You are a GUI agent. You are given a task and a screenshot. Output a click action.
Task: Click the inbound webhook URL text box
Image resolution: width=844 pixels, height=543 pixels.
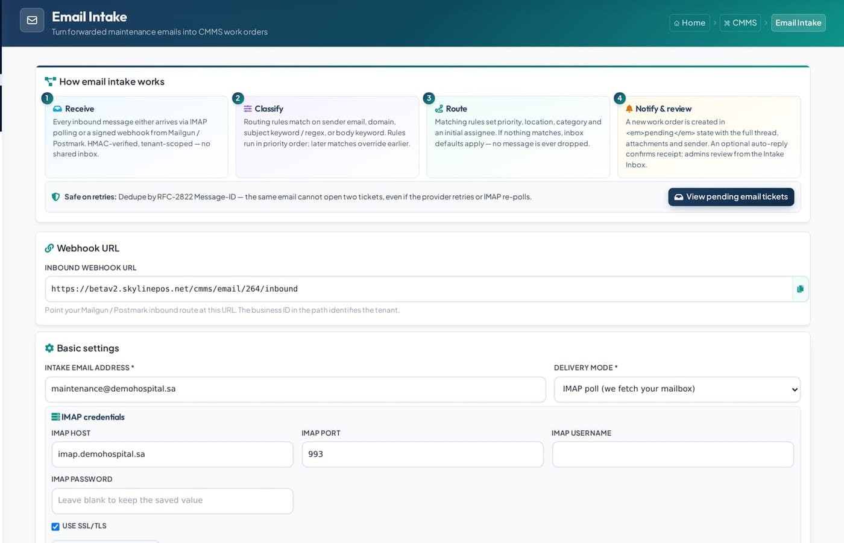click(419, 289)
